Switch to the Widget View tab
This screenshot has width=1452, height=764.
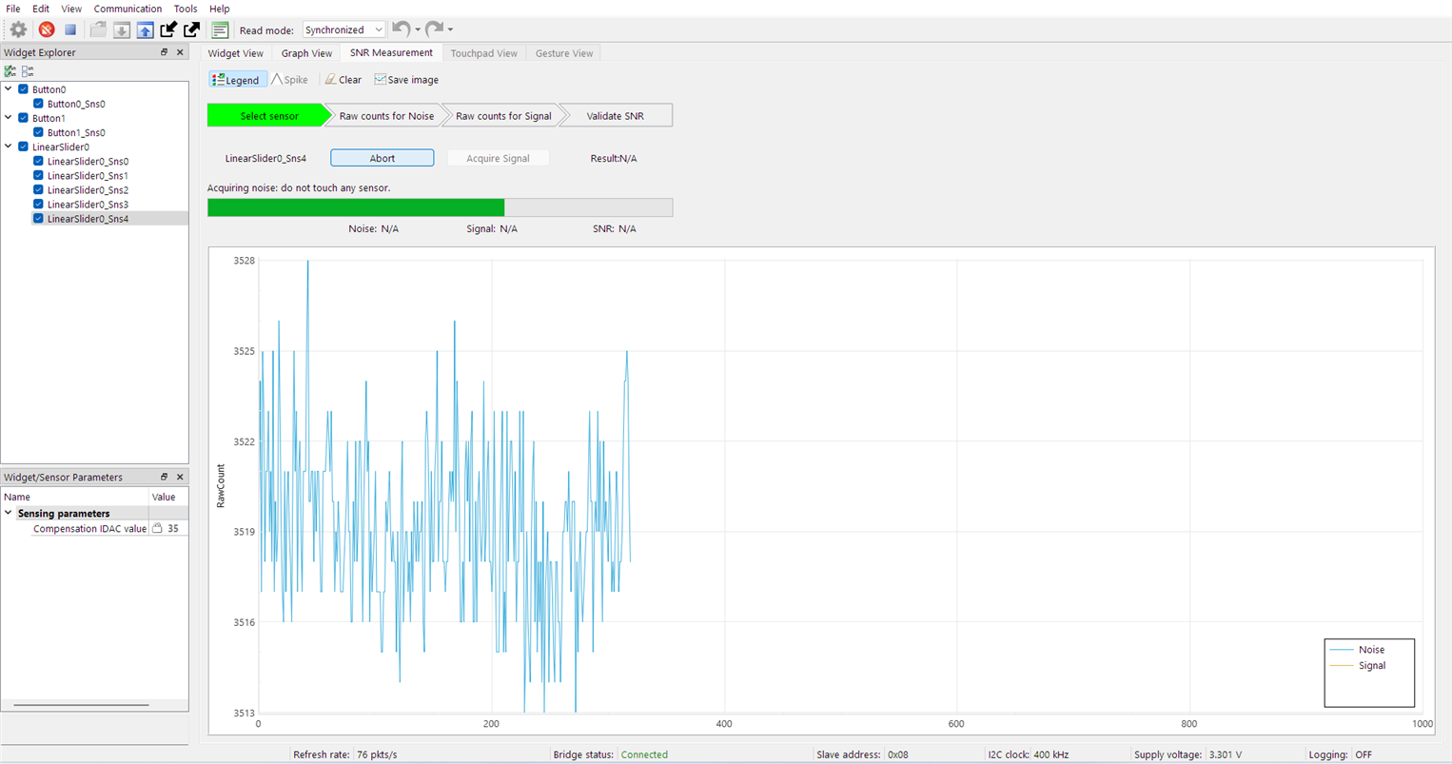(236, 53)
